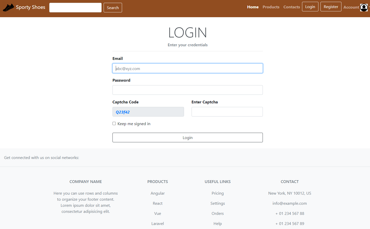370x229 pixels.
Task: Open the Angular footer link
Action: (x=158, y=193)
